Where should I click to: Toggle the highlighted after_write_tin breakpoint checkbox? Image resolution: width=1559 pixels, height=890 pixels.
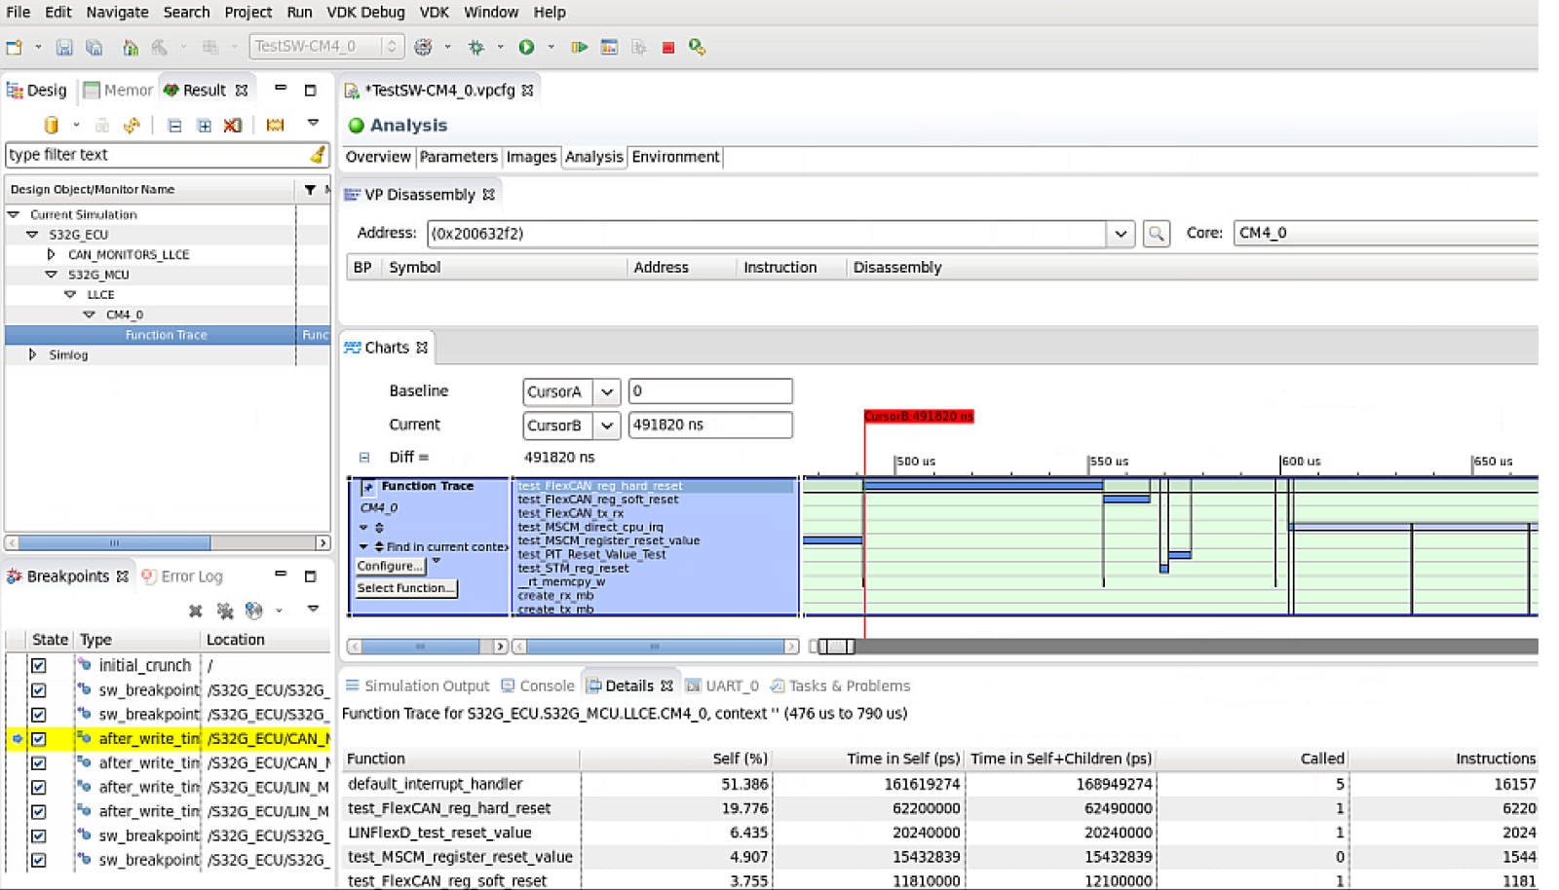(x=39, y=739)
